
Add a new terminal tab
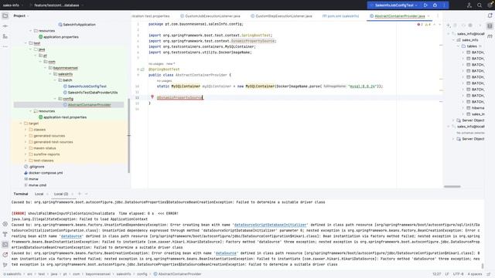[79, 194]
